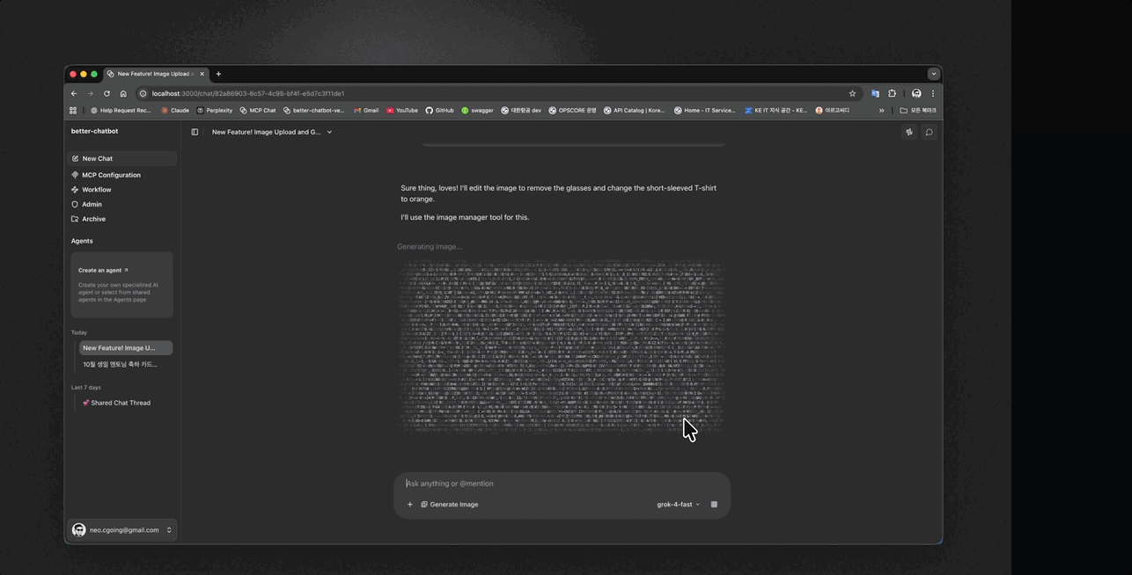
Task: Click the Create an agent link
Action: 103,270
